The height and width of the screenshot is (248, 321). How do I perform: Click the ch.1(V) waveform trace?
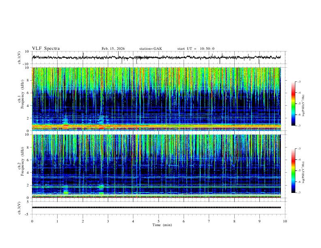point(156,58)
